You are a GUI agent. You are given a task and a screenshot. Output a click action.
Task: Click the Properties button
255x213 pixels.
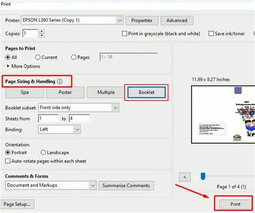[x=141, y=20]
